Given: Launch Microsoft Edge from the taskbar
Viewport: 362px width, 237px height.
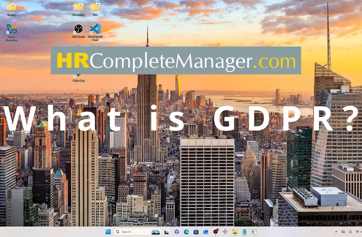Looking at the screenshot, I should (186, 232).
